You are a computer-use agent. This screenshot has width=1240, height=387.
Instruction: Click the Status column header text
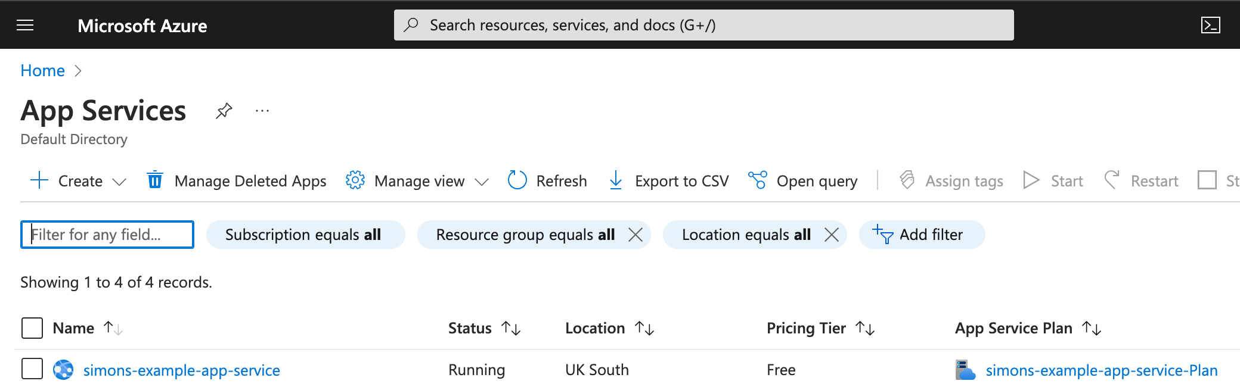point(470,328)
